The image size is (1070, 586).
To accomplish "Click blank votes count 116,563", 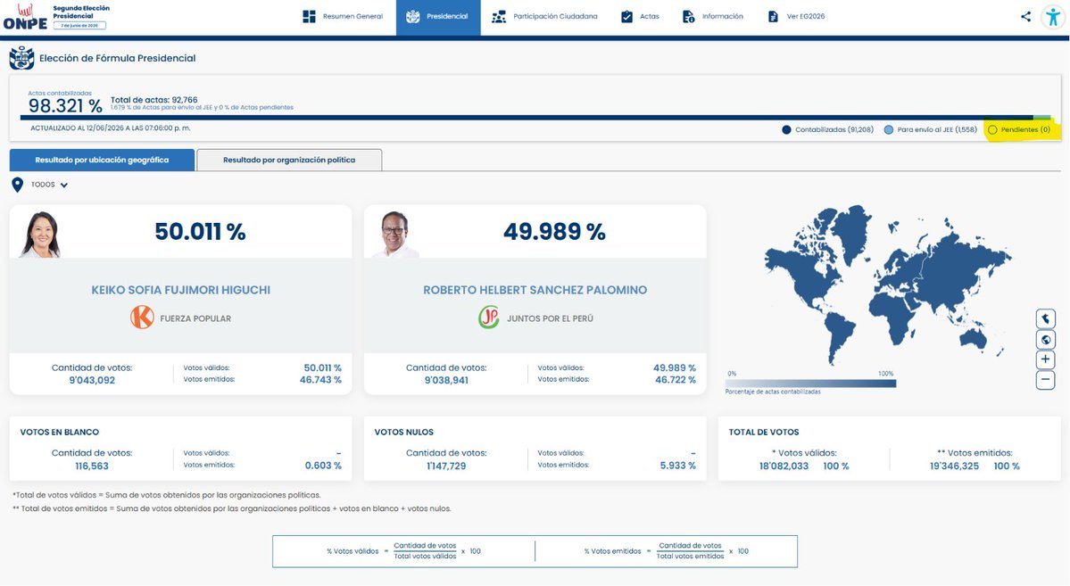I will tap(92, 466).
